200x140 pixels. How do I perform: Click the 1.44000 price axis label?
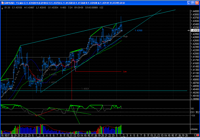tap(195, 11)
